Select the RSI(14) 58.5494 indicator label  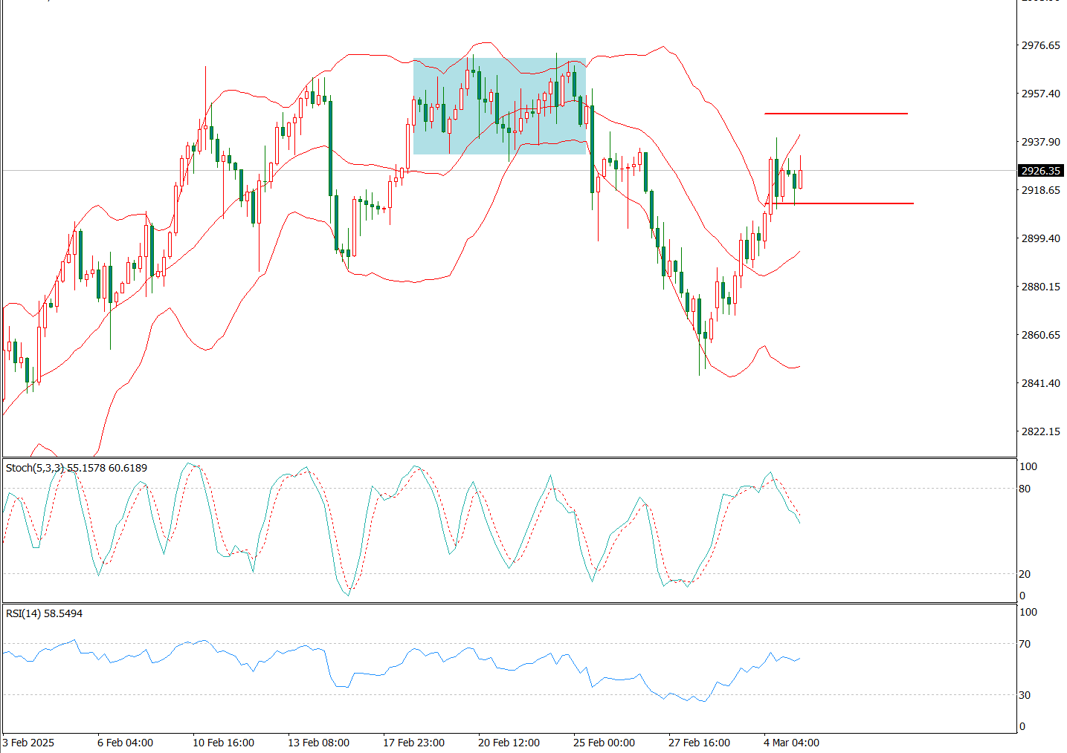click(x=45, y=613)
